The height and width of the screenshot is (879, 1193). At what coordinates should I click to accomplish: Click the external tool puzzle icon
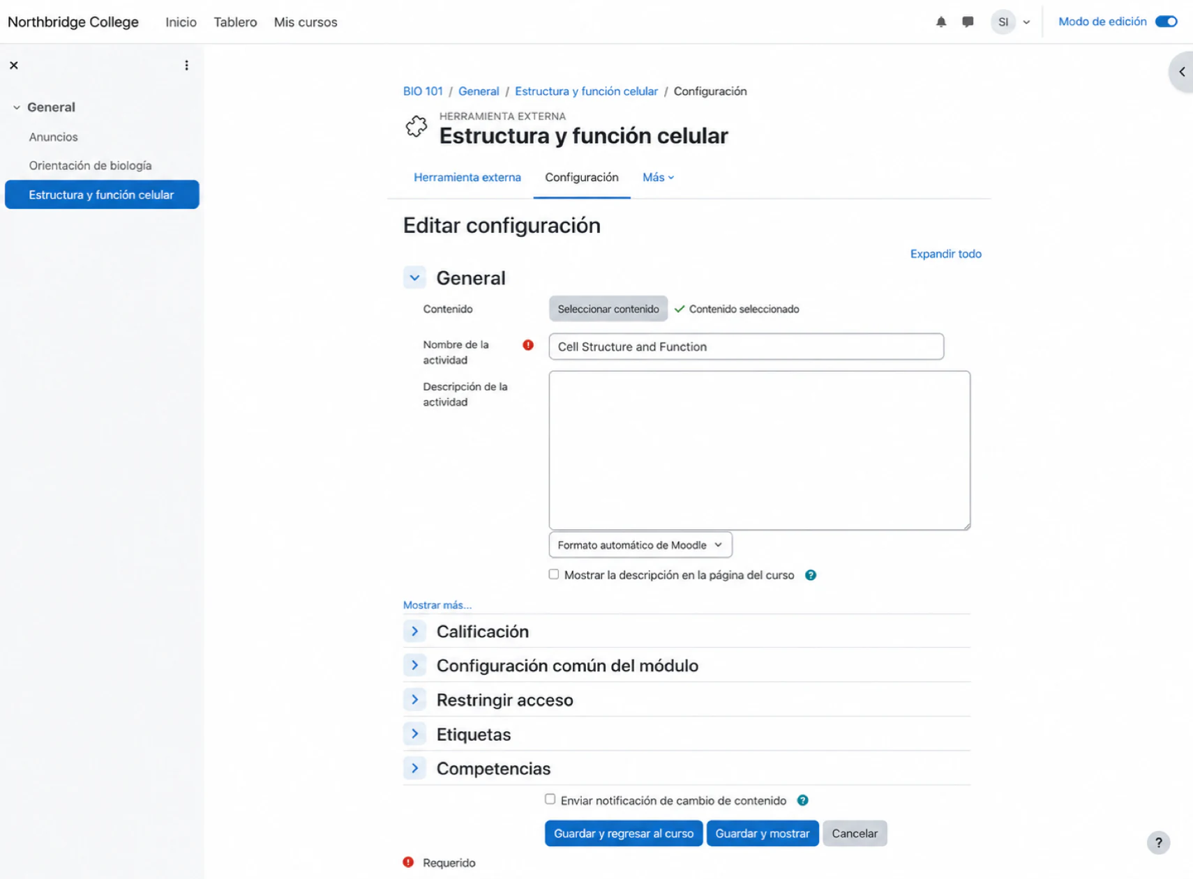(417, 126)
